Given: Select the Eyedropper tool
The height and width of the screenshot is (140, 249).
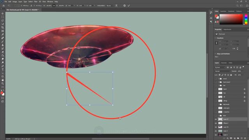Looking at the screenshot, I should coord(3,35).
